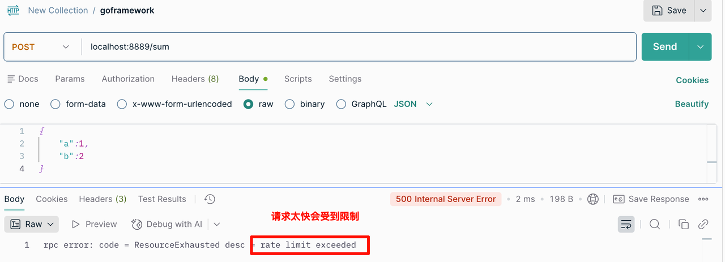Click Debug with AI

coord(167,224)
